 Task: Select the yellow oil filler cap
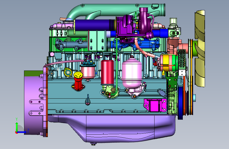[78, 75]
